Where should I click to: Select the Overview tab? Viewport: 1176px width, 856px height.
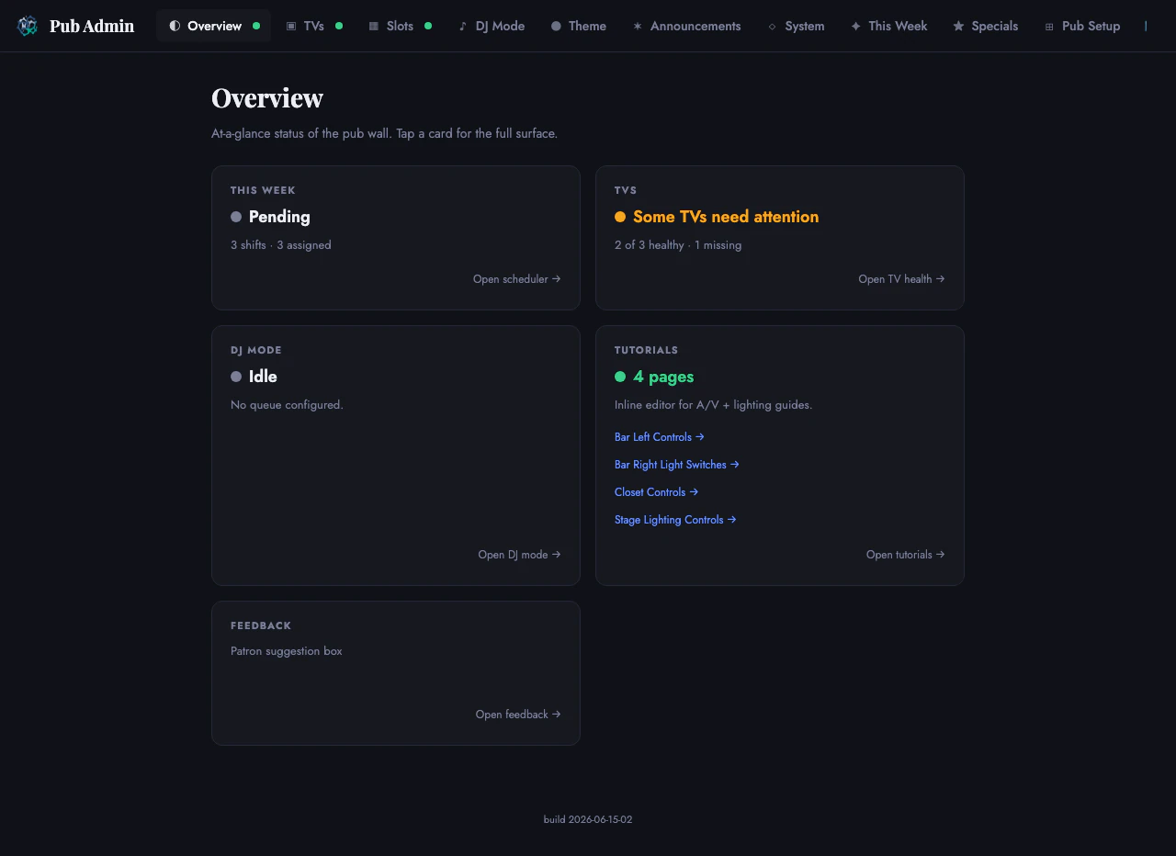[x=213, y=26]
